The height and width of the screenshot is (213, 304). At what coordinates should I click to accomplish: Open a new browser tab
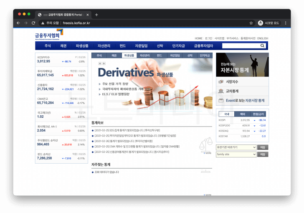pyautogui.click(x=96, y=15)
